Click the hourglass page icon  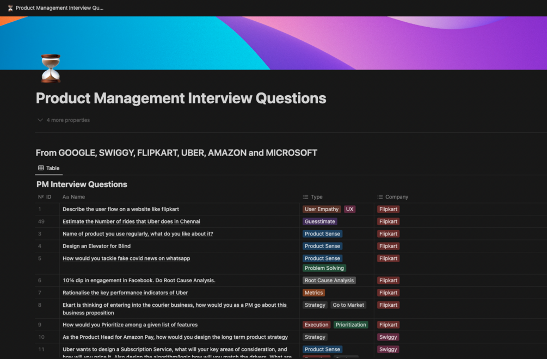coord(51,69)
